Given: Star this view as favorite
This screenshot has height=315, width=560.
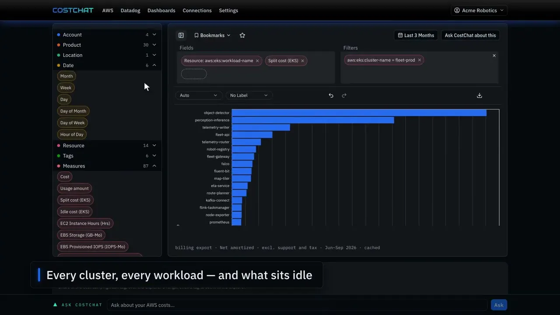Looking at the screenshot, I should click(x=242, y=35).
